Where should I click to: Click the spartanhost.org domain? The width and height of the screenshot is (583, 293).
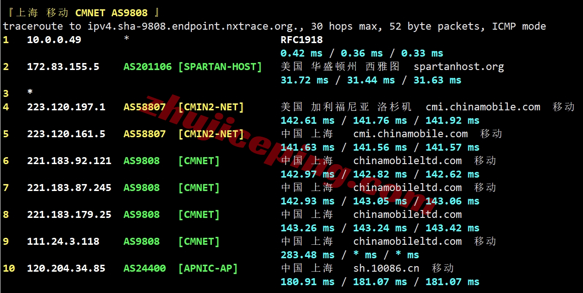[459, 67]
